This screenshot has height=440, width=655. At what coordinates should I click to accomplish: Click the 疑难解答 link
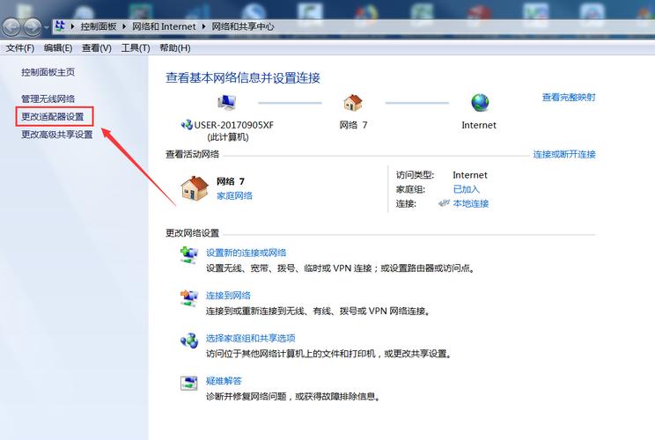tap(224, 381)
